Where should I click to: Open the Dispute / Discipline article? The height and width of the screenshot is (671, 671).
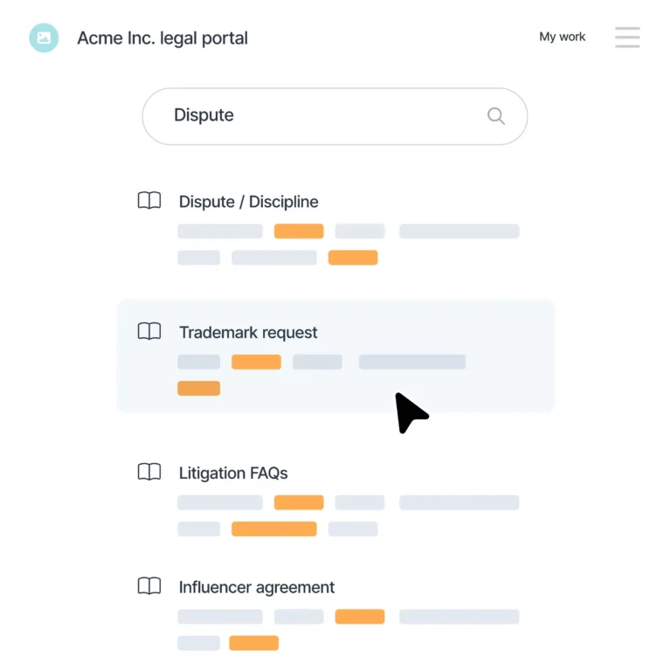248,202
